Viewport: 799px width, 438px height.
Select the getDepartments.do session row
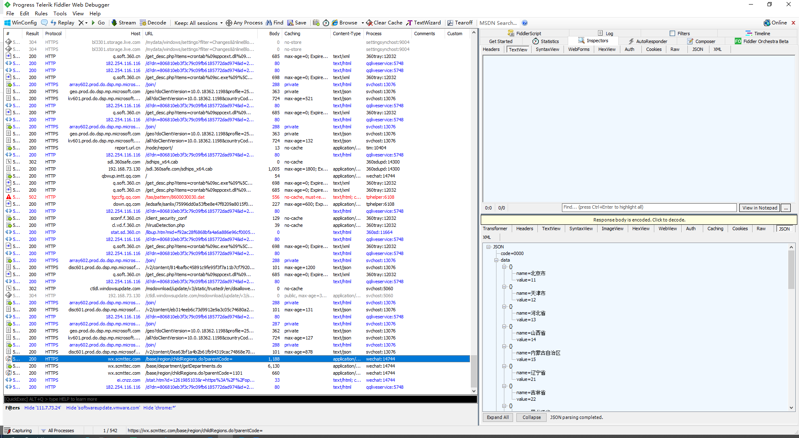click(x=237, y=366)
